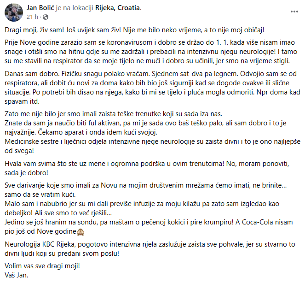Click the line starting 'Malo sam i nabubrio'
Image resolution: width=305 pixels, height=283 pixels.
[x=147, y=207]
